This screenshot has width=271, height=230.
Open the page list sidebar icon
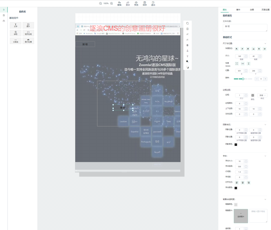4,15
